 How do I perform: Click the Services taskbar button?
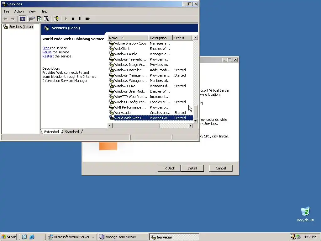coord(174,237)
